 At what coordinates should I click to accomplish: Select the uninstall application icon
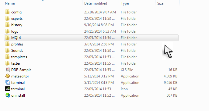(x=8, y=95)
